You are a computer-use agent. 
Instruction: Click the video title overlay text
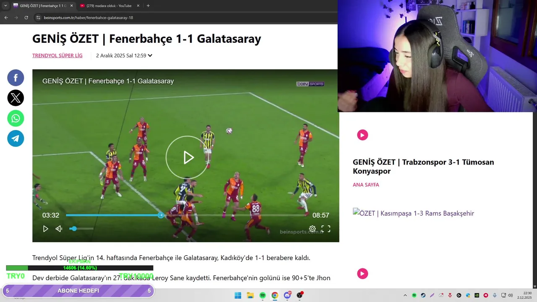(x=108, y=81)
